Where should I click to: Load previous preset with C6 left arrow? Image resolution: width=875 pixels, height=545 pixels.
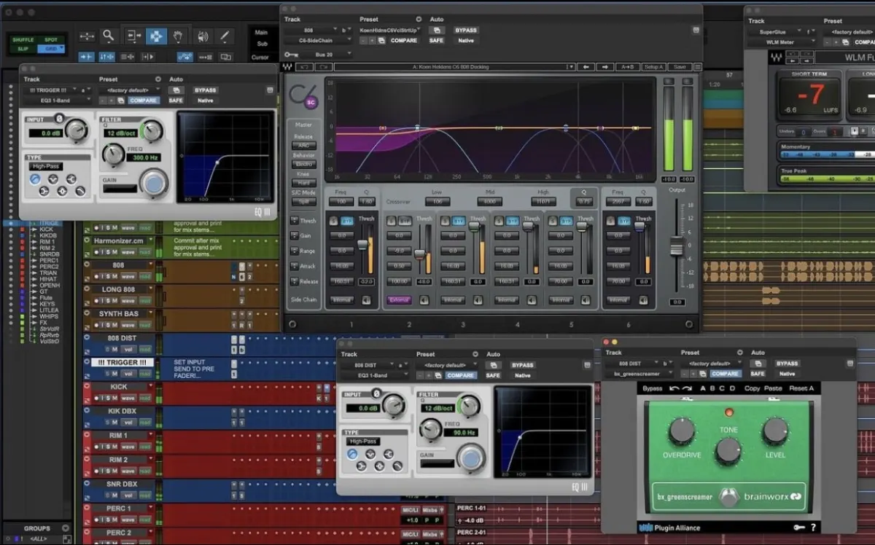(586, 67)
